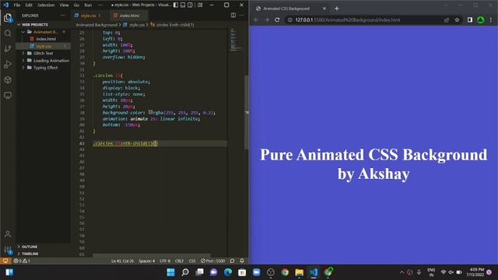Bookmark this page with the star icon

point(457,19)
